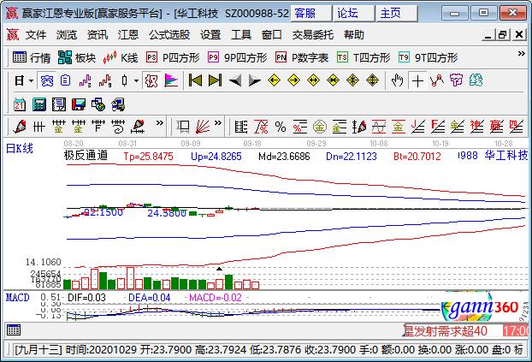Click the red F lines icon
Image resolution: width=532 pixels, height=362 pixels.
tap(438, 127)
